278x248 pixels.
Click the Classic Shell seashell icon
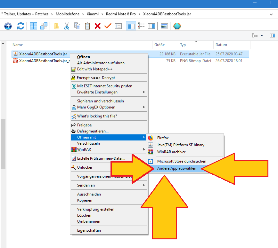pyautogui.click(x=177, y=26)
